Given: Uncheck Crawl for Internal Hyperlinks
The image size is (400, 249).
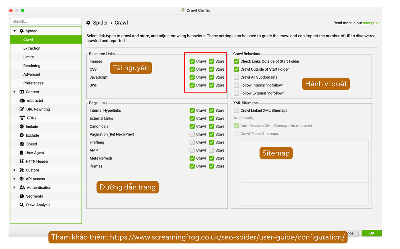Looking at the screenshot, I should click(192, 111).
